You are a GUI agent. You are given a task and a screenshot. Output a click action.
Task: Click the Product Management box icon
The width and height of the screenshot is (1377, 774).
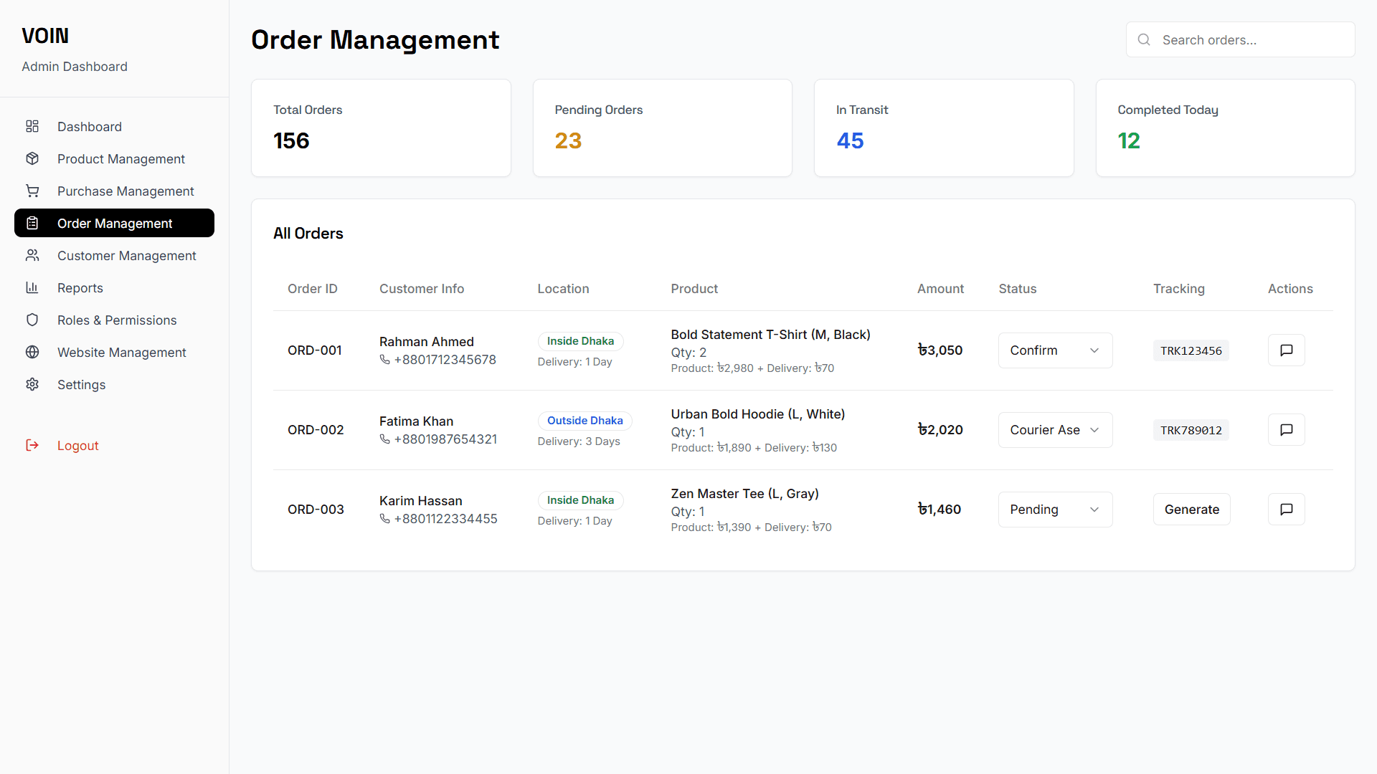point(32,159)
